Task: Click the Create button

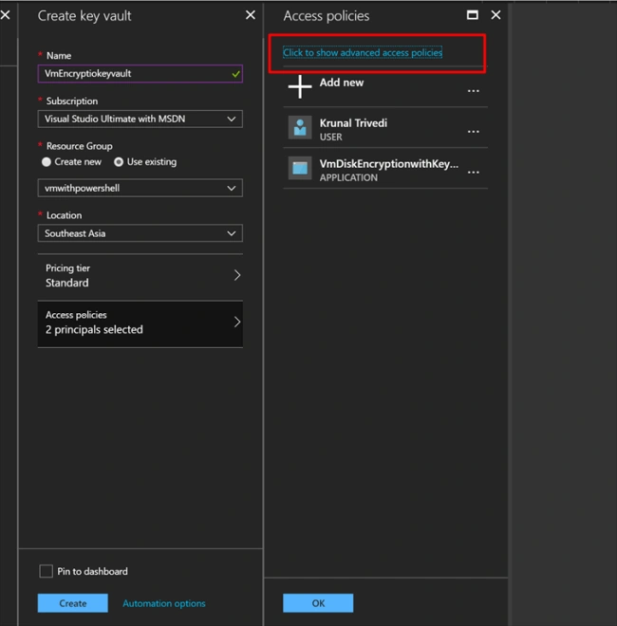Action: point(73,603)
